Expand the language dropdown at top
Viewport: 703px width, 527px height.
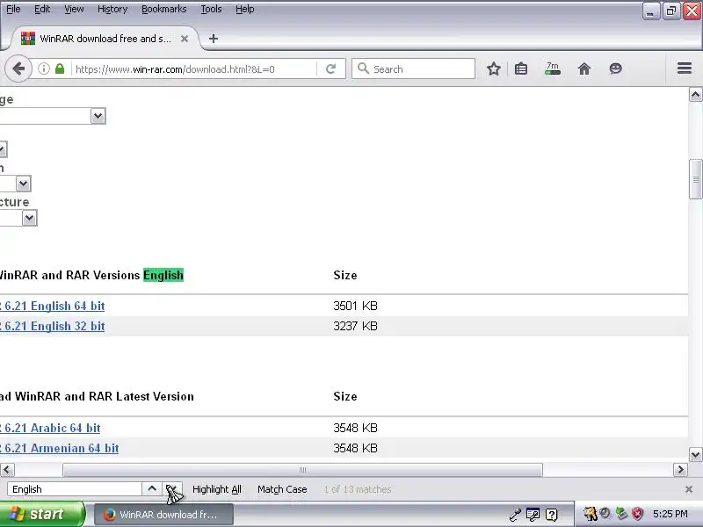tap(98, 116)
